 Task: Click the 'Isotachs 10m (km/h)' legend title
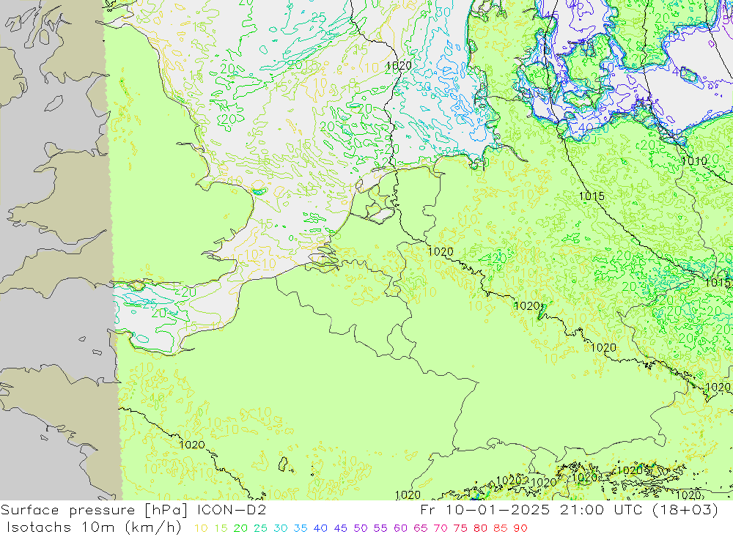click(x=94, y=527)
